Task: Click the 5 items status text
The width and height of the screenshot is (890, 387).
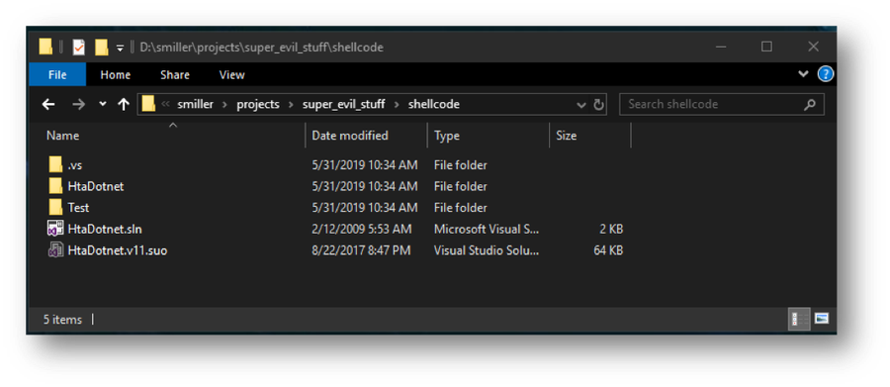Action: [x=62, y=320]
